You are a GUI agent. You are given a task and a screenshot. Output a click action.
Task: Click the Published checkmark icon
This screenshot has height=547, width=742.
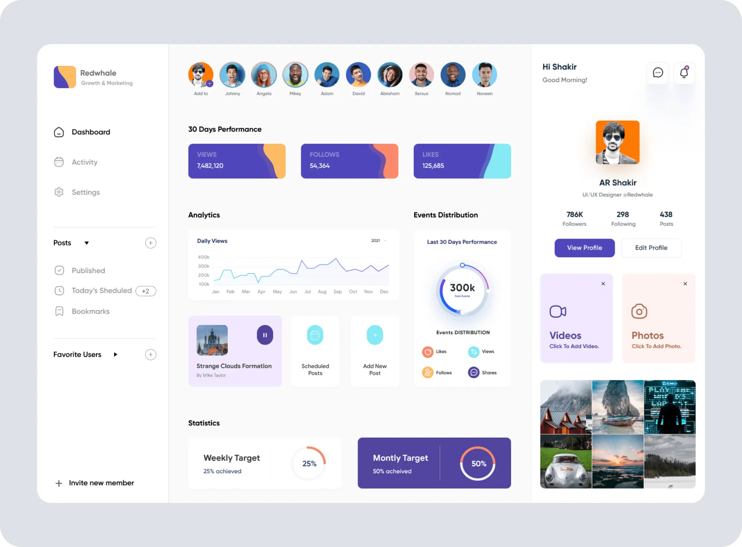coord(60,270)
